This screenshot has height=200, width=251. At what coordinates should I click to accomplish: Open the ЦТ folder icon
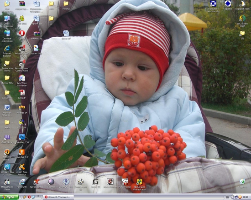click(x=51, y=19)
